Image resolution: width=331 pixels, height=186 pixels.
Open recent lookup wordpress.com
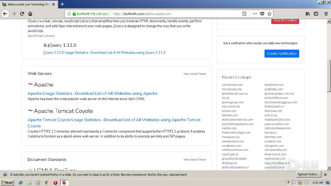[231, 146]
